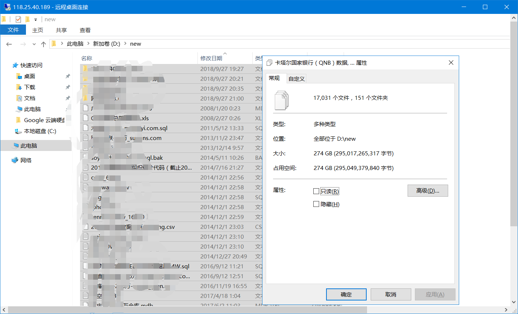Screen dimensions: 518x314
Task: Expand the chevron after 此电脑 in address bar
Action: [88, 44]
